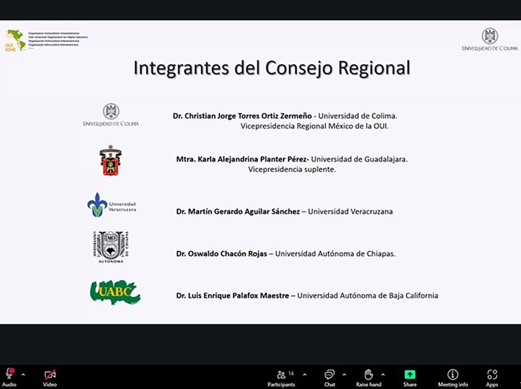Click the participant count 14
The height and width of the screenshot is (389, 521).
(291, 374)
